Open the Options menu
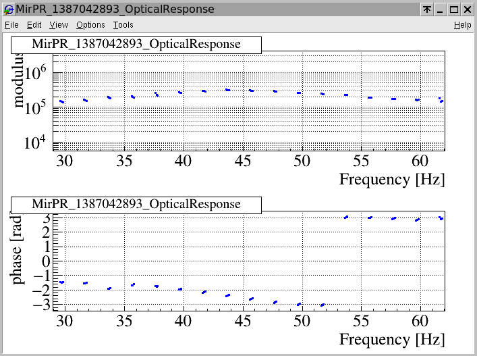The width and height of the screenshot is (477, 356). tap(90, 25)
